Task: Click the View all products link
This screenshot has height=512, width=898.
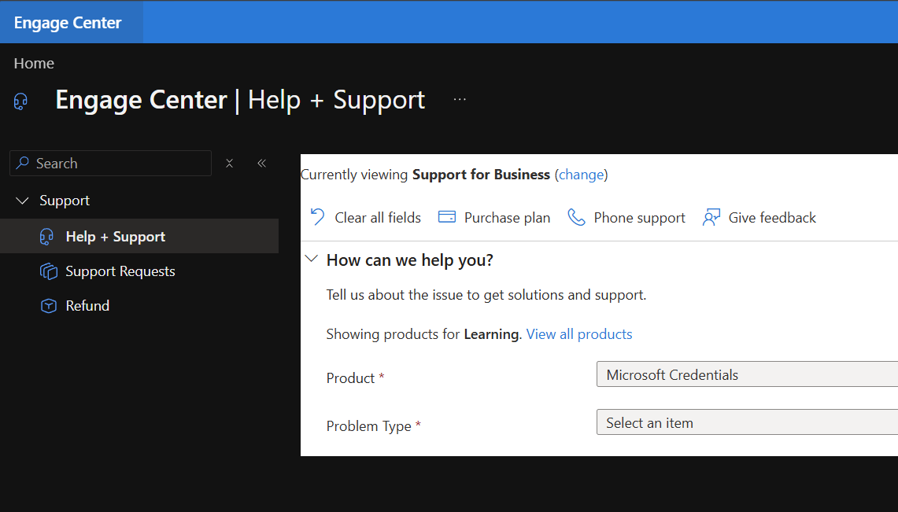Action: click(x=579, y=334)
